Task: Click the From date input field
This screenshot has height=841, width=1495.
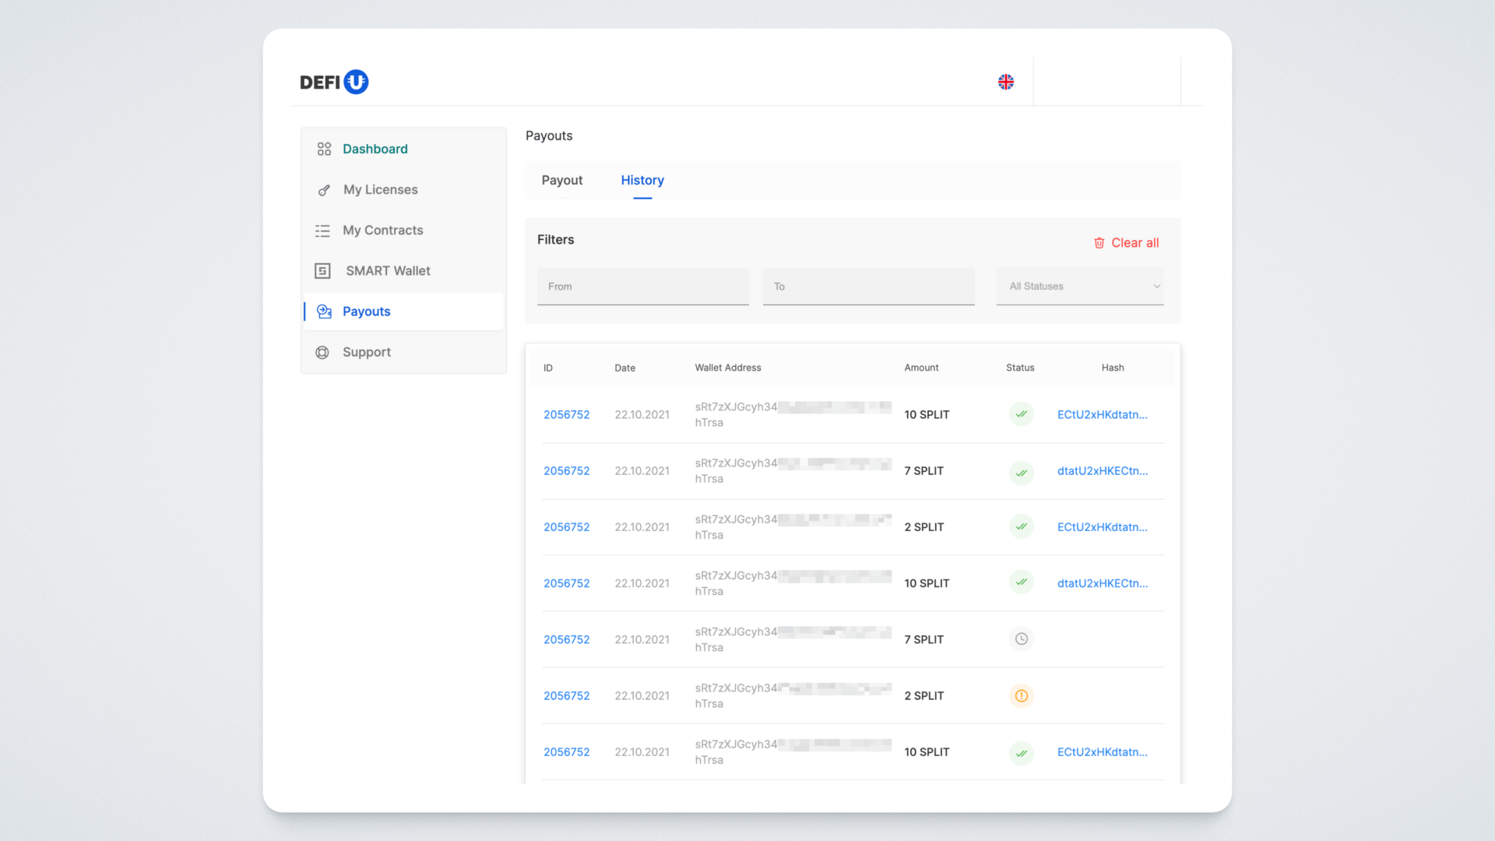Action: (642, 287)
